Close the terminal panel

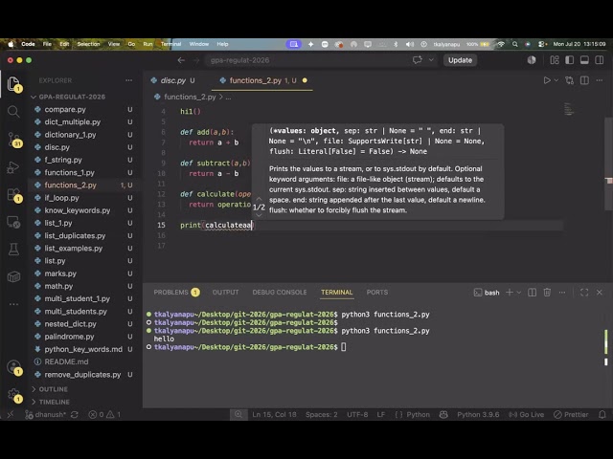[600, 293]
